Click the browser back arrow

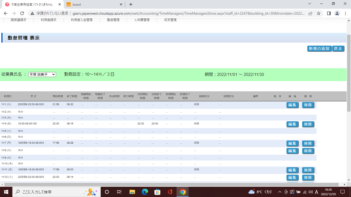6,13
